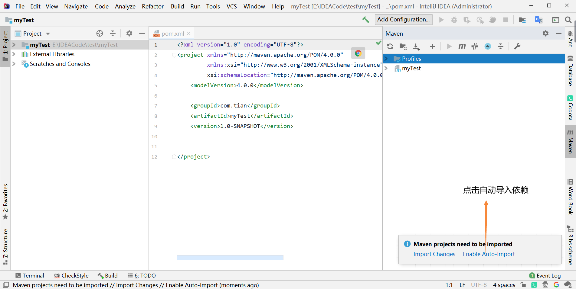Screen dimensions: 576x289
Task: Open line separator LF selector
Action: (462, 285)
